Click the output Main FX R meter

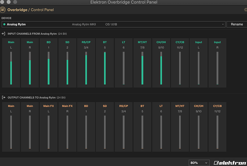[67, 132]
